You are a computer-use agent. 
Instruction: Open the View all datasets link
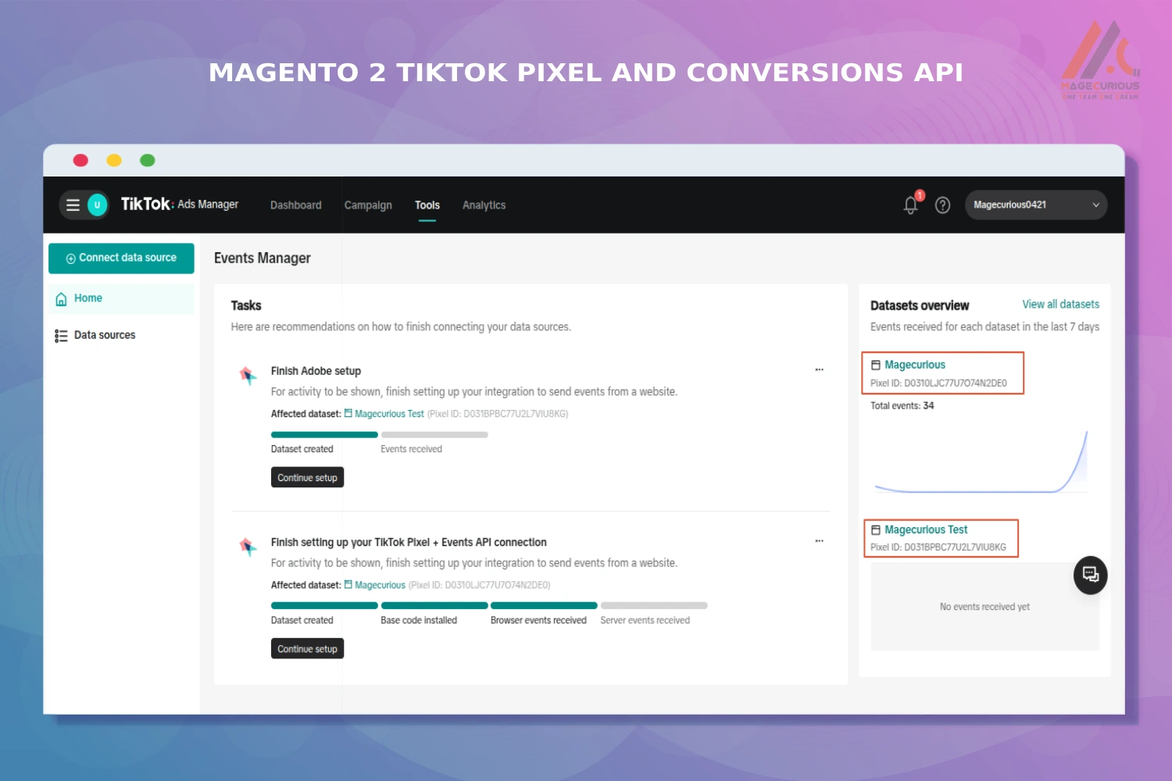(1060, 304)
